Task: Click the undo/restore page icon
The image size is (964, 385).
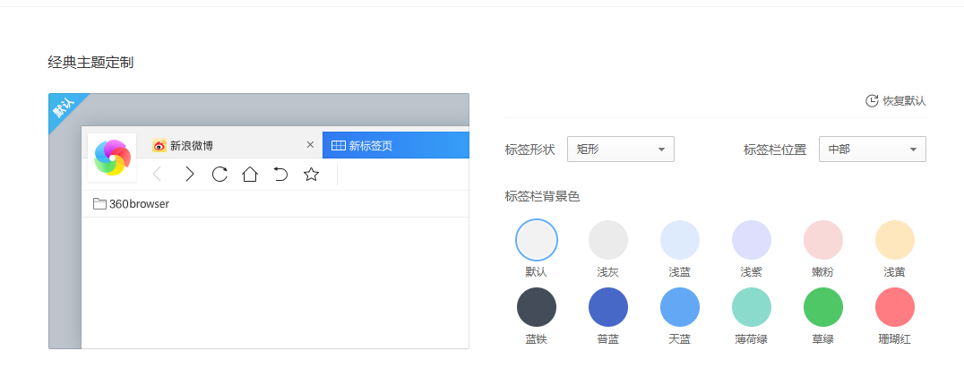Action: point(280,175)
